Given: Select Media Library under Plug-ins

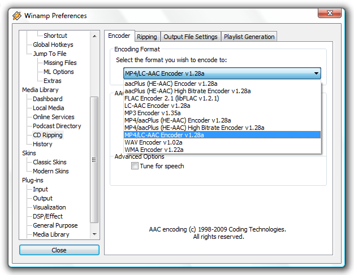Looking at the screenshot, I should (51, 234).
